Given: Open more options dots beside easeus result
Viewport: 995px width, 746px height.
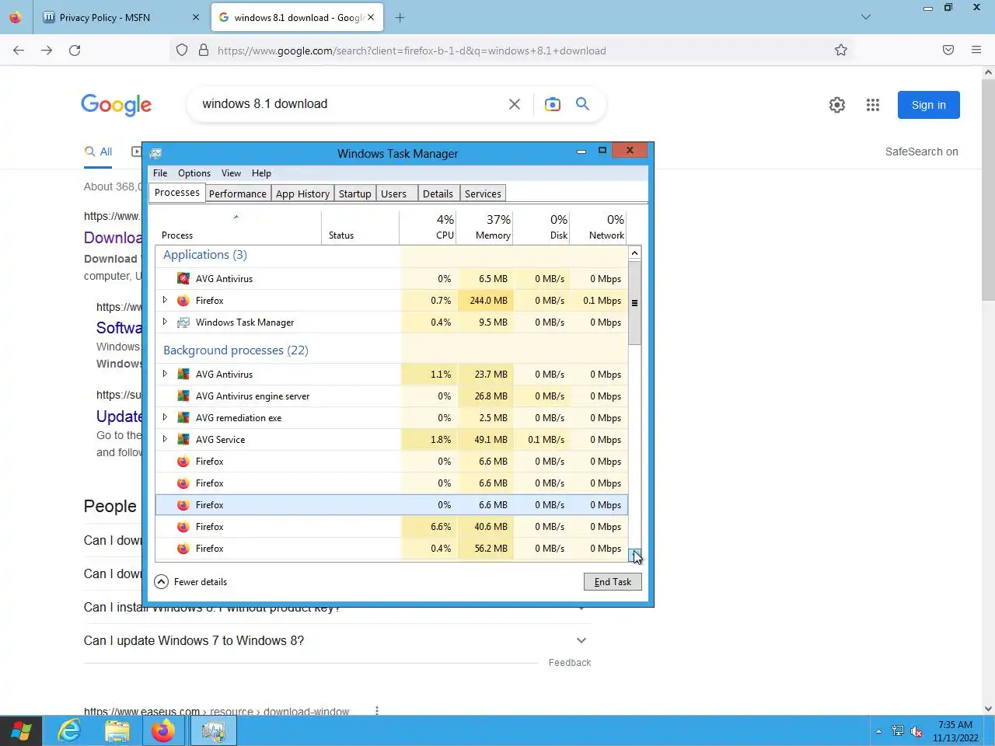Looking at the screenshot, I should click(x=377, y=711).
